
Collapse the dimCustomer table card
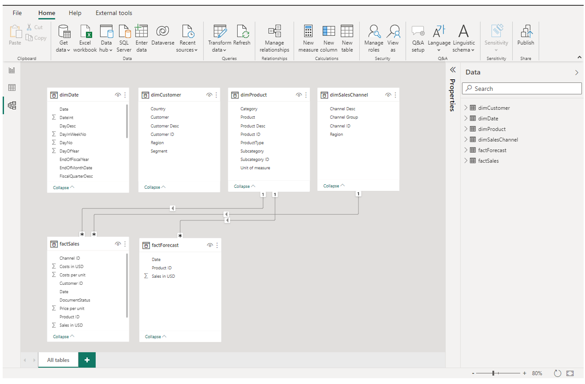pos(155,187)
